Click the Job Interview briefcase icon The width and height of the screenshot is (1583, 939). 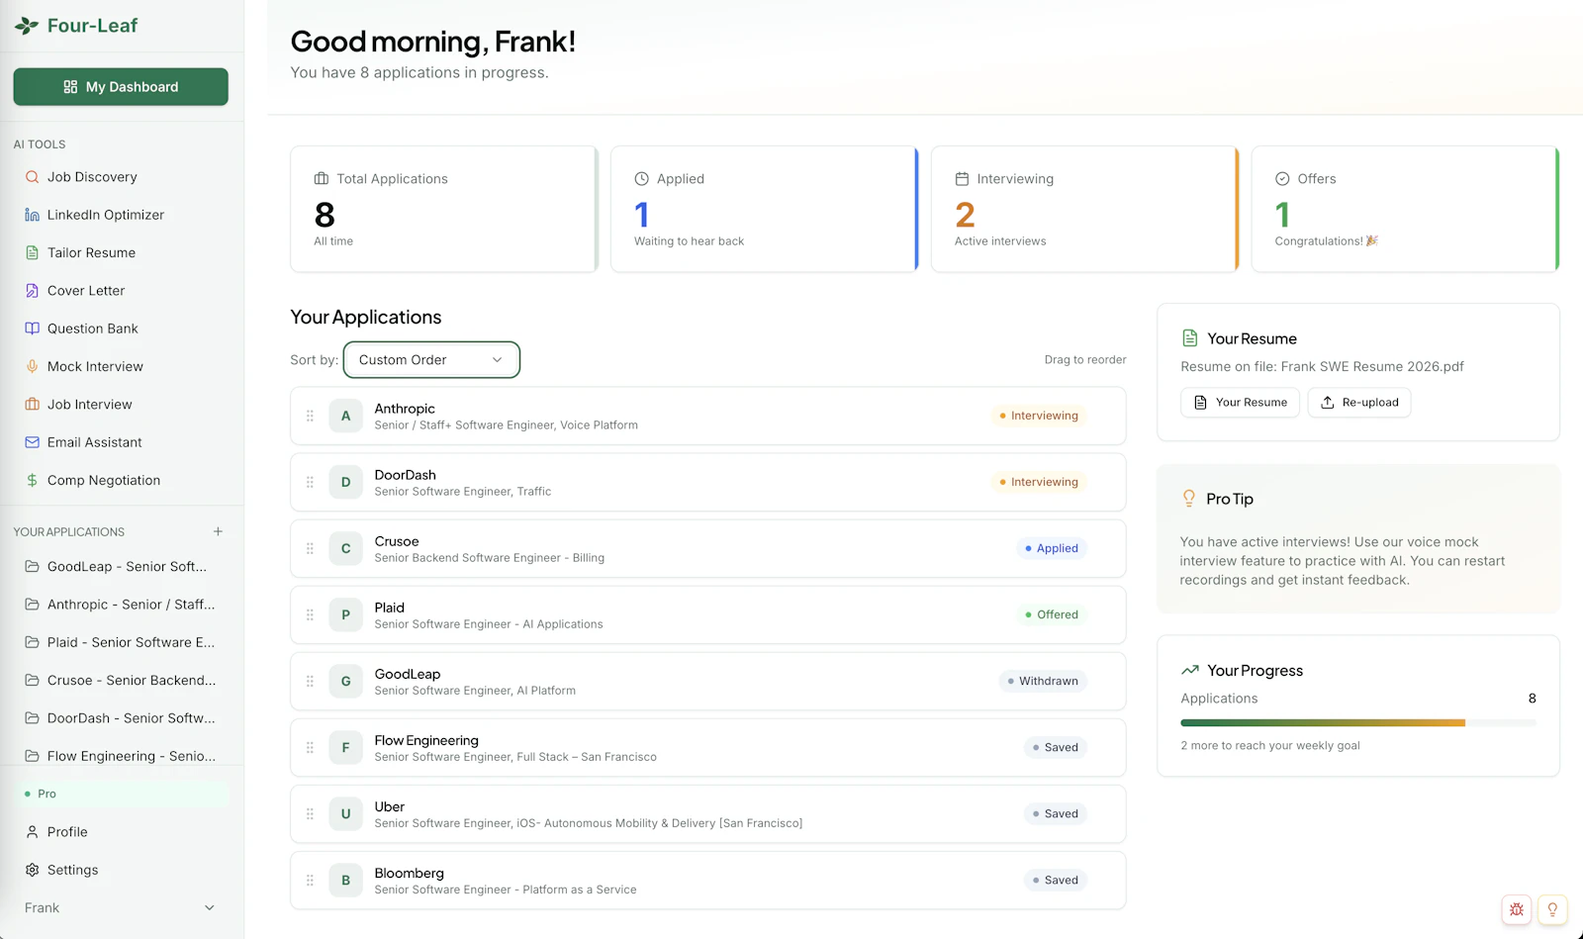click(32, 405)
